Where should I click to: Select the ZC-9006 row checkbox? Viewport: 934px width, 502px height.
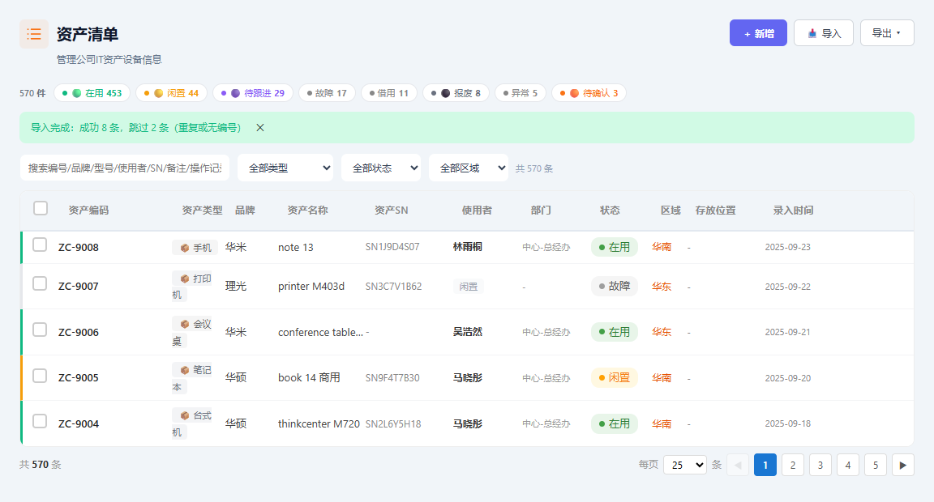coord(39,330)
